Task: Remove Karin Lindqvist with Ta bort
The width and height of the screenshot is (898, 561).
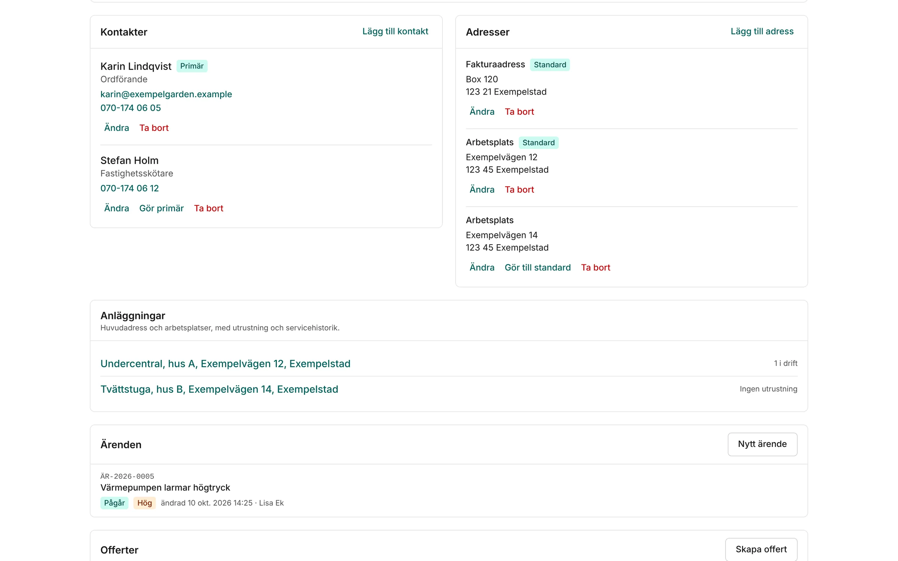Action: pos(154,128)
